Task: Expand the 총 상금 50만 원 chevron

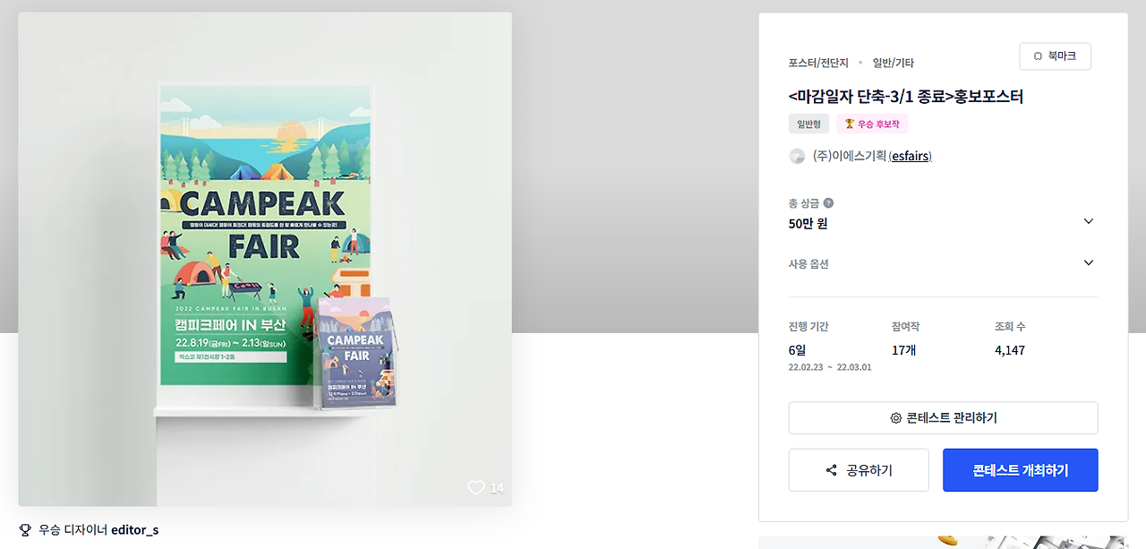Action: pos(1089,221)
